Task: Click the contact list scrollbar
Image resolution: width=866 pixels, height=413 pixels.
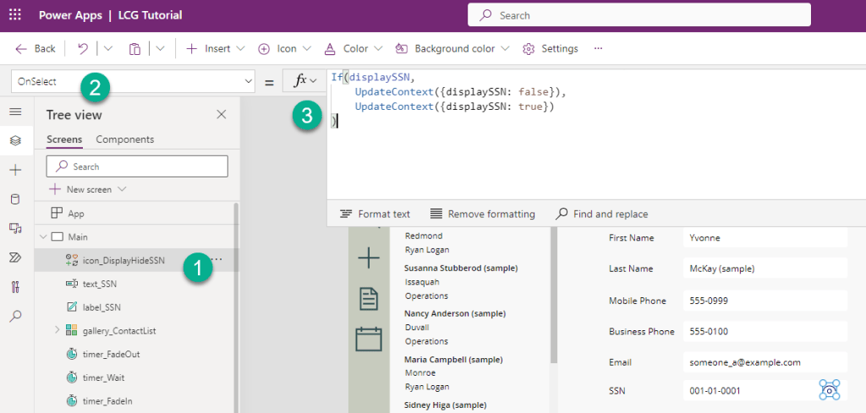Action: pos(553,295)
